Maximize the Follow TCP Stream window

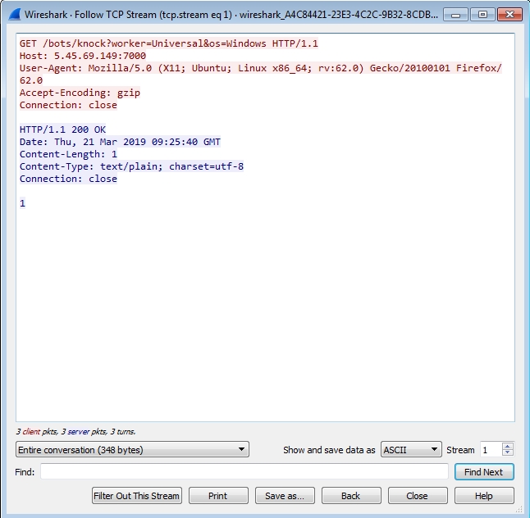pos(482,14)
